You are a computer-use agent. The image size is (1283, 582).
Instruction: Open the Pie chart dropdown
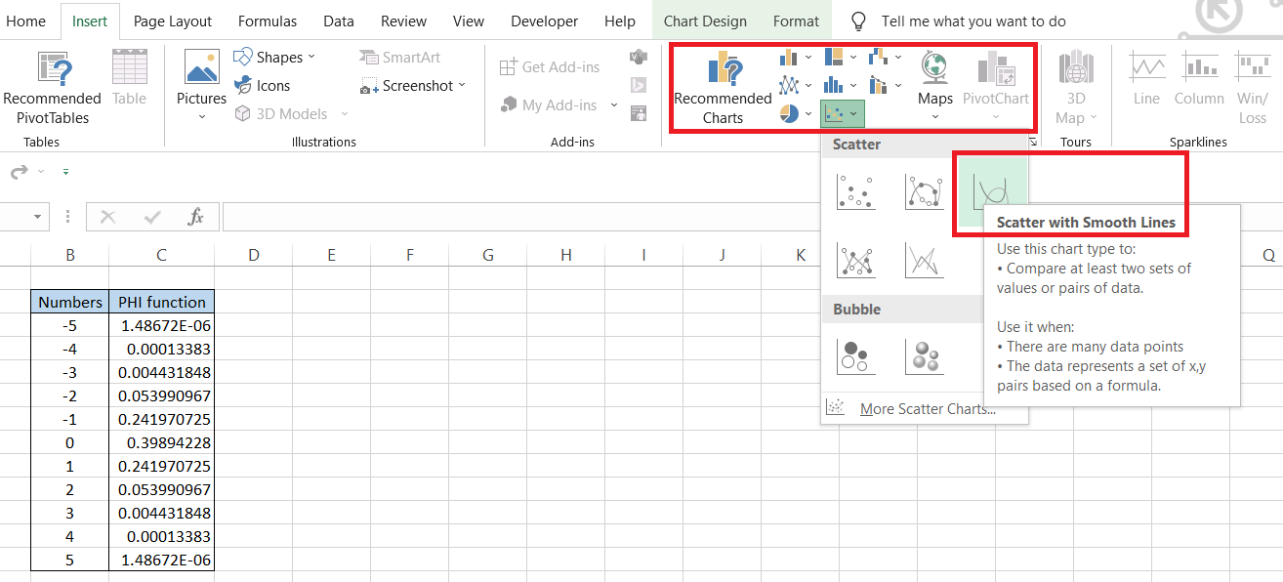[796, 114]
